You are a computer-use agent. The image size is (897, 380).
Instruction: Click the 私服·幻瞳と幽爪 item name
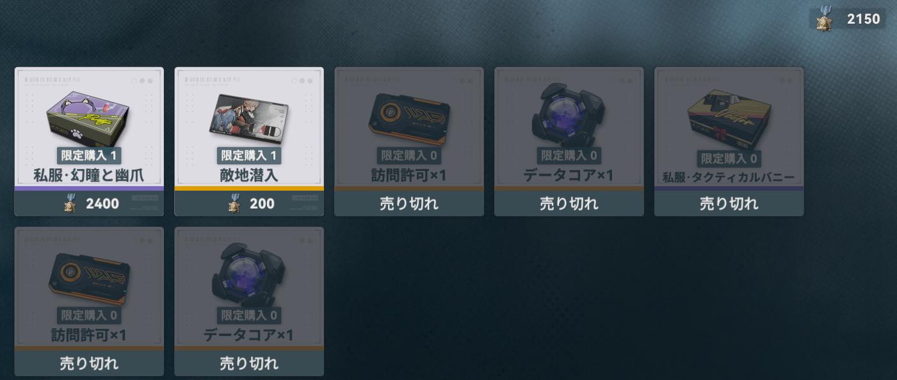click(x=89, y=175)
